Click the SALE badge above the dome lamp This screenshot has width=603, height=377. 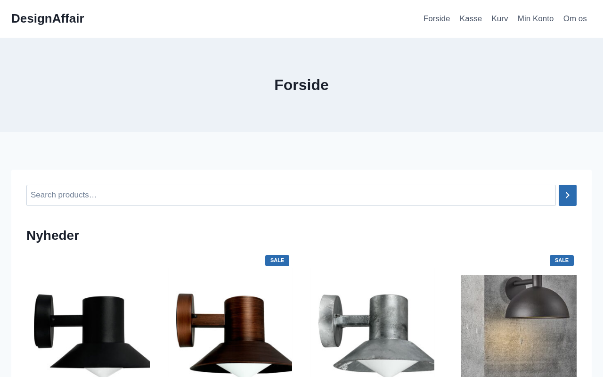click(562, 261)
